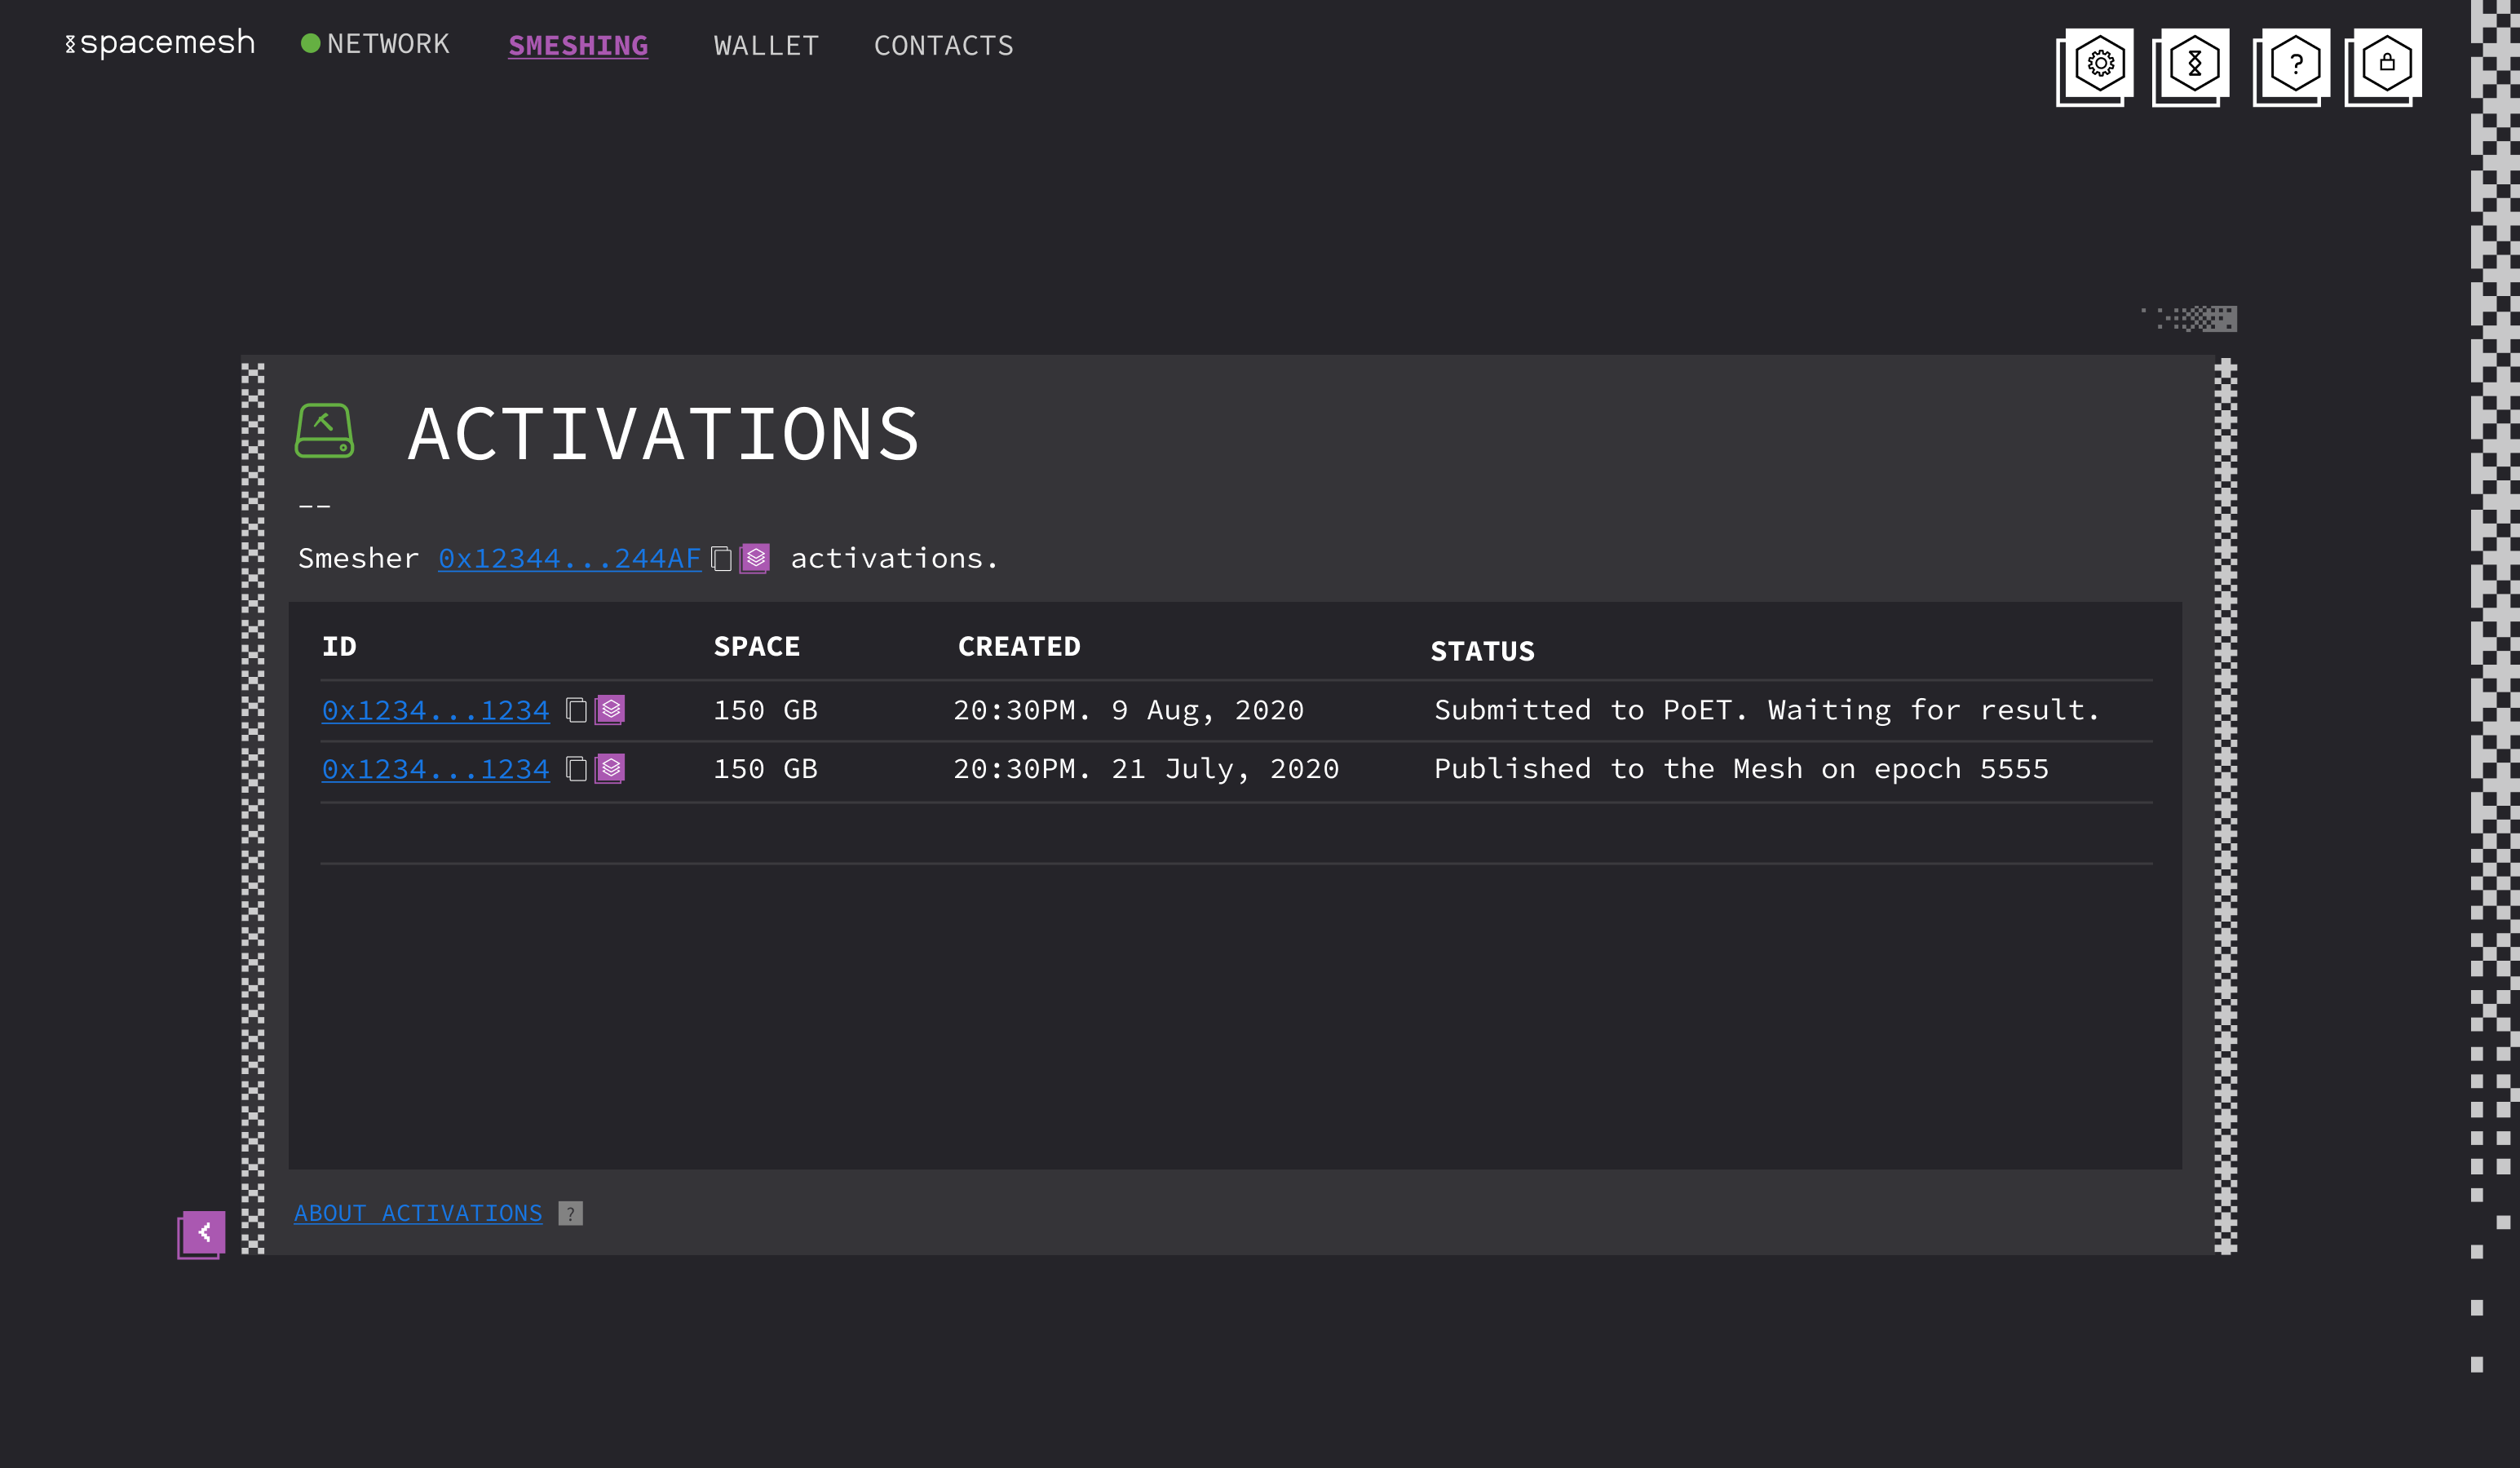Open the Smesher in the explorer via purple icon
This screenshot has width=2520, height=1468.
pyautogui.click(x=756, y=558)
